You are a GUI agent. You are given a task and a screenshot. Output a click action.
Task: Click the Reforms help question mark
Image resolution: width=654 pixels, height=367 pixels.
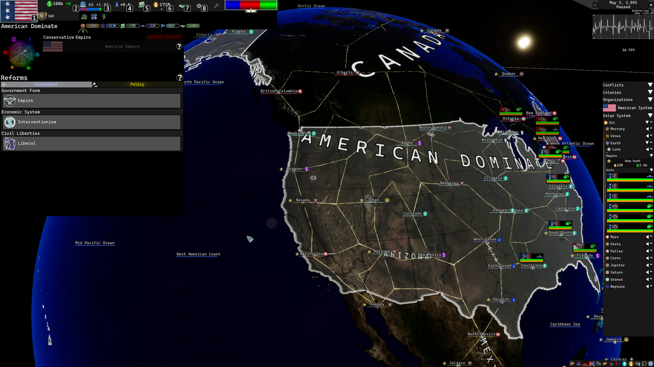[180, 78]
